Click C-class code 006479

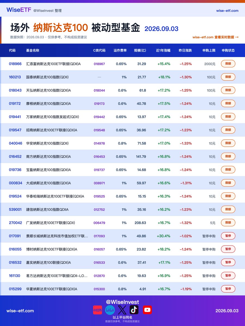click(99, 223)
